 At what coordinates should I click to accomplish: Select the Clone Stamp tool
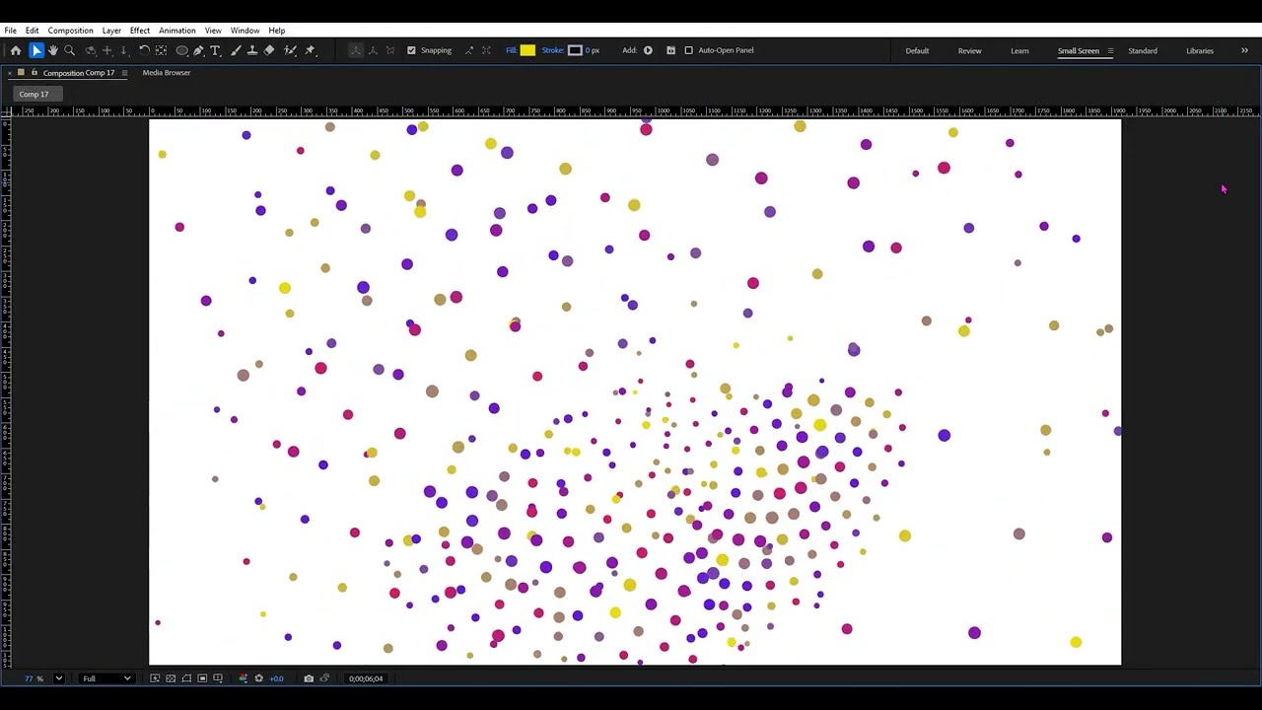(x=252, y=50)
